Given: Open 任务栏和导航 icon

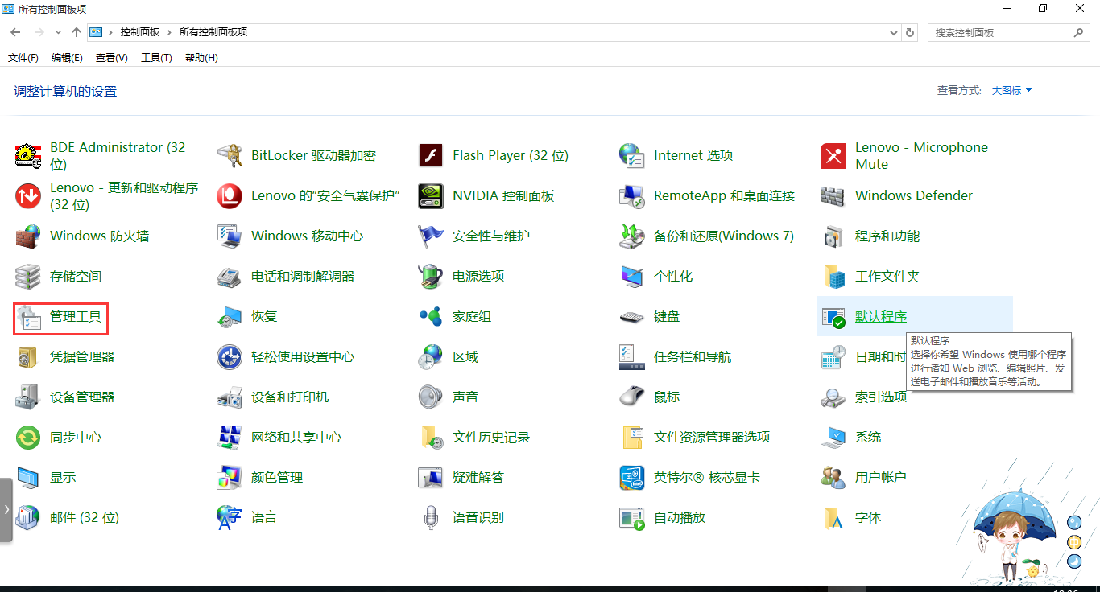Looking at the screenshot, I should 632,356.
